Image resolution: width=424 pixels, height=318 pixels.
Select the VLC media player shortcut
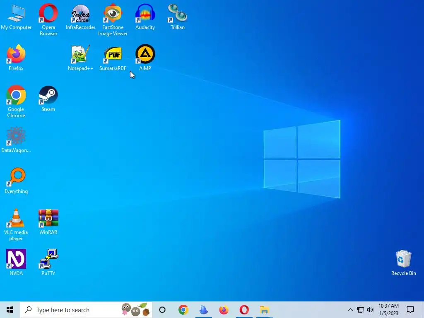tap(16, 224)
